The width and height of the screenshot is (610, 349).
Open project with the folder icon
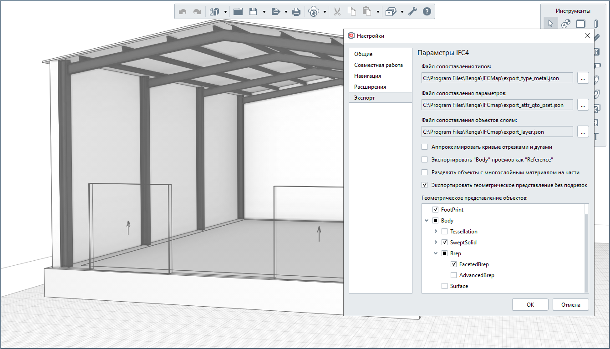[238, 12]
